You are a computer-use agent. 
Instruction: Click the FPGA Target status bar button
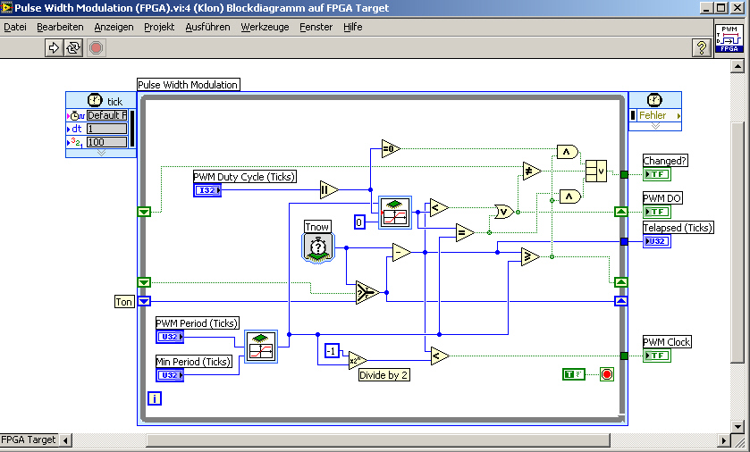pyautogui.click(x=29, y=439)
